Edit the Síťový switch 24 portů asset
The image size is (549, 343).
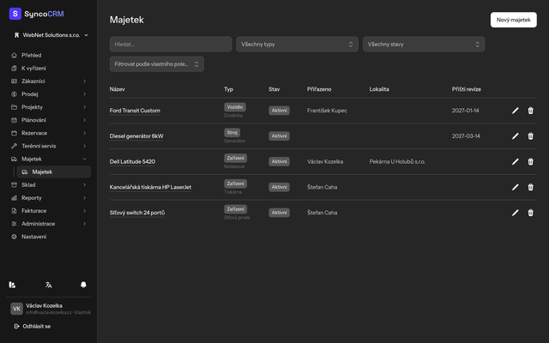coord(515,213)
